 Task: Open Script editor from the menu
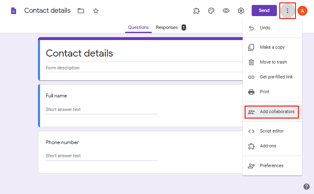coord(272,131)
